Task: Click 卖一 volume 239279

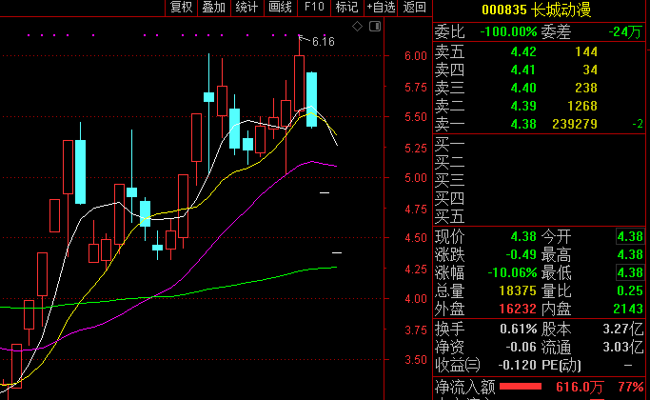Action: (x=575, y=124)
